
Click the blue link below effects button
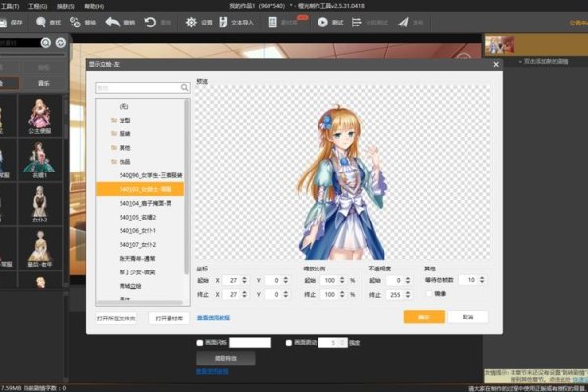213,371
